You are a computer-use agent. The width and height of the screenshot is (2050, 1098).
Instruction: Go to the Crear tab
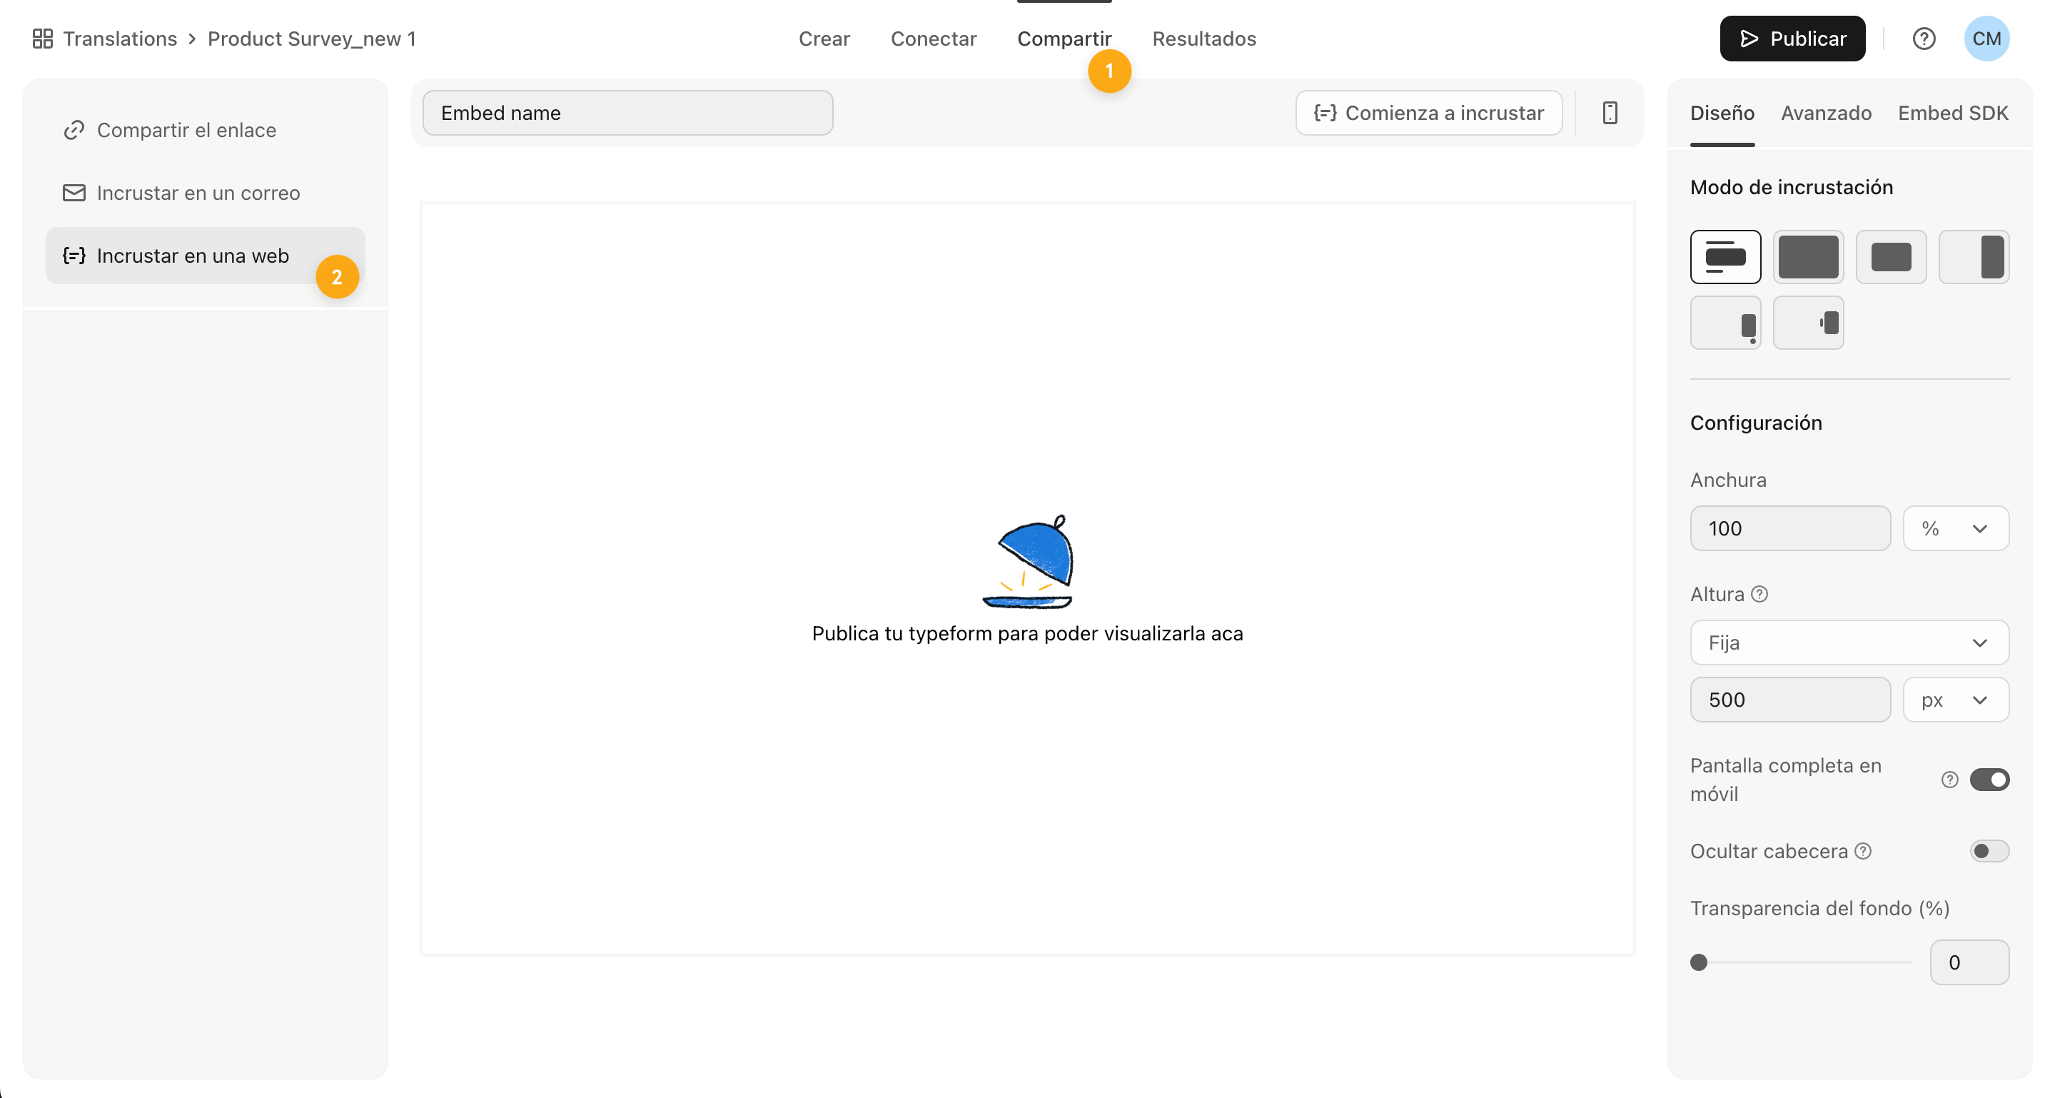tap(824, 39)
